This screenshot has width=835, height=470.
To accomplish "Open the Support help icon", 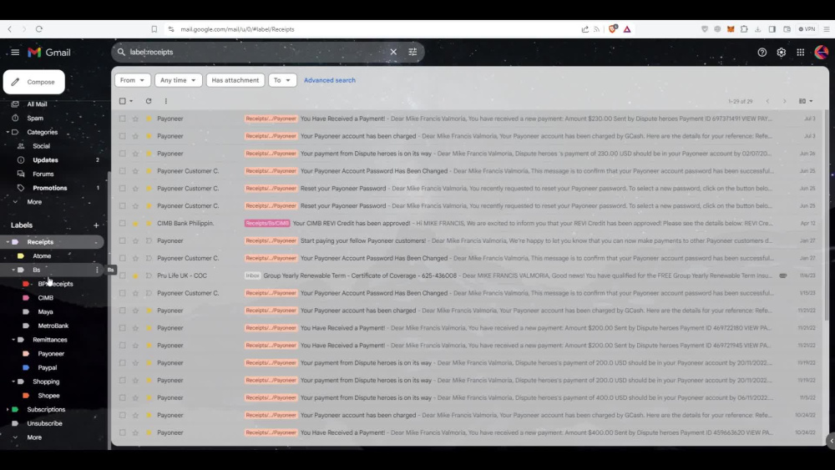I will (762, 52).
